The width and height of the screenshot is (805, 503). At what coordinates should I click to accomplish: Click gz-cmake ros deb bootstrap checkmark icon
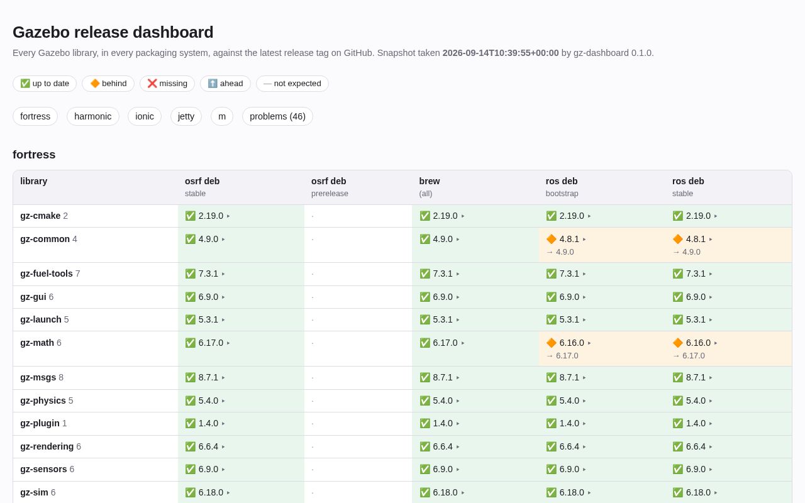click(551, 216)
